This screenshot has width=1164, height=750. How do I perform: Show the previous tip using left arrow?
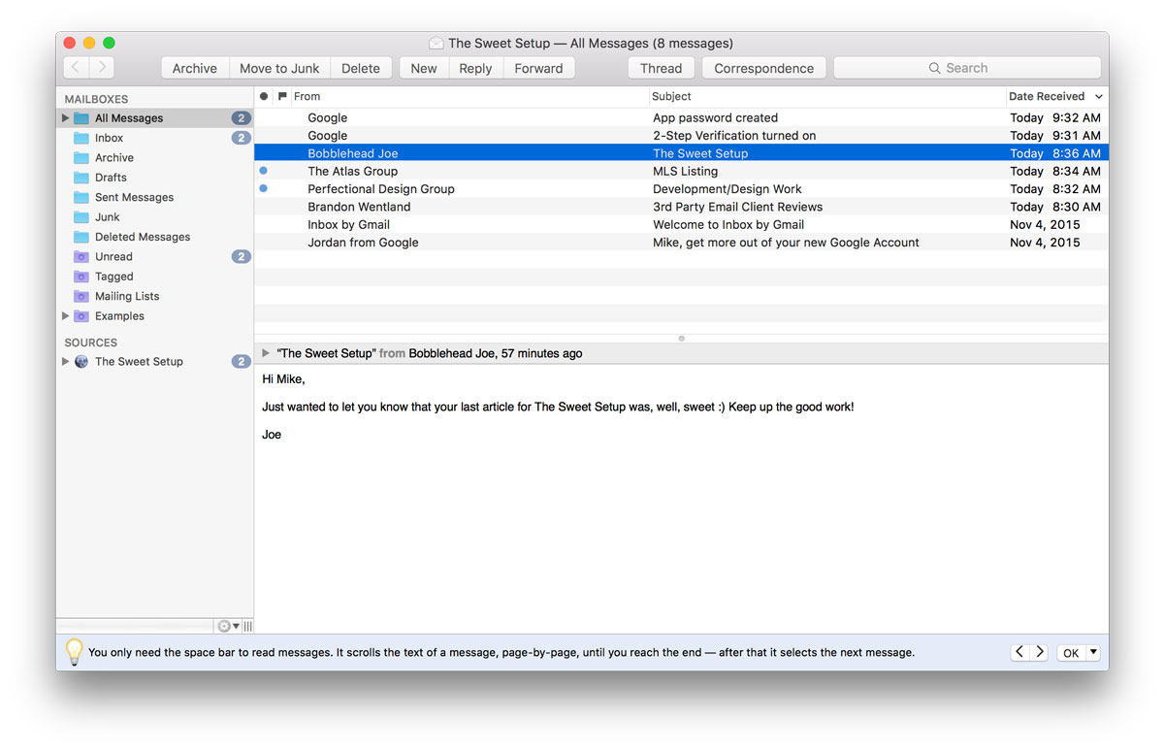1019,653
